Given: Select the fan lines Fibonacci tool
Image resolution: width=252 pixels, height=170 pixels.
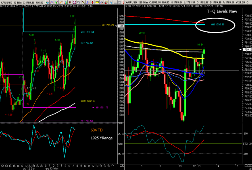Looking at the screenshot, I should click(88, 2).
